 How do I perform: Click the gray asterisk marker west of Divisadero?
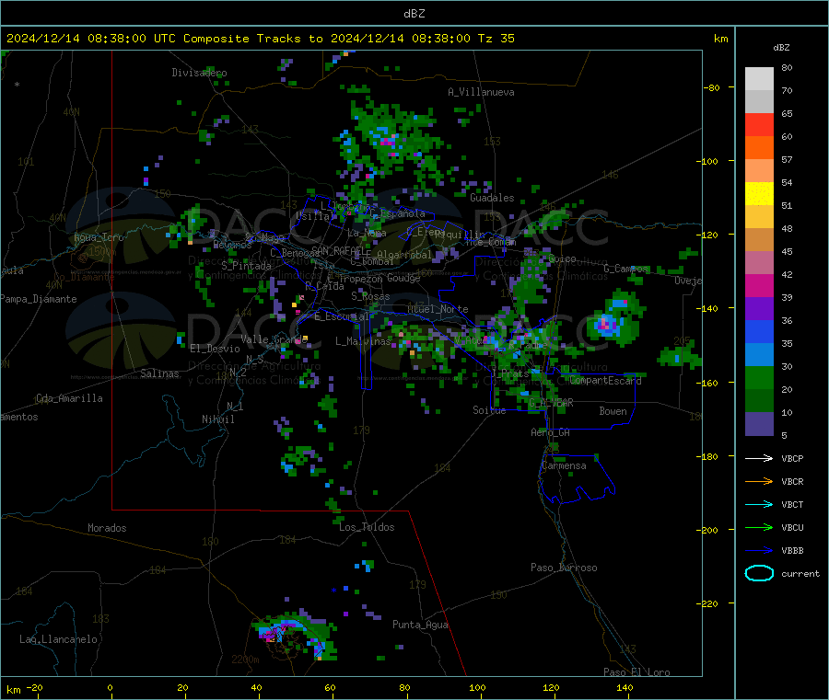[x=17, y=85]
